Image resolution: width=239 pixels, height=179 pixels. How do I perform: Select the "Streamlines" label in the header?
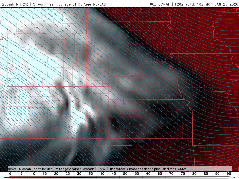tap(43, 4)
